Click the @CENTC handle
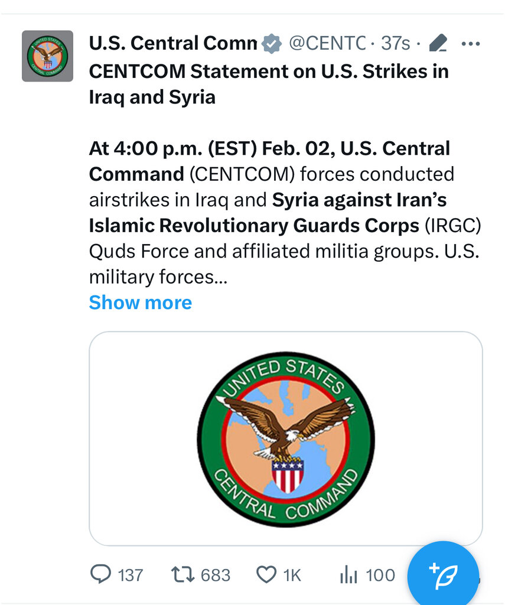 pyautogui.click(x=327, y=43)
